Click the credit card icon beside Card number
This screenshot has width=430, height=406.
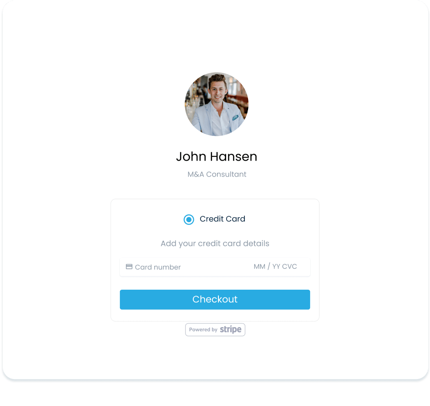click(129, 267)
